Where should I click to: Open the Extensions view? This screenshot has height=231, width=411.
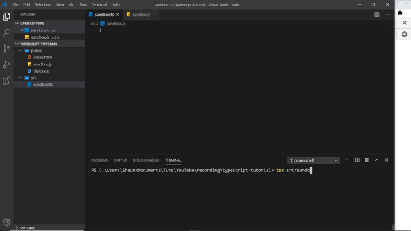(6, 80)
